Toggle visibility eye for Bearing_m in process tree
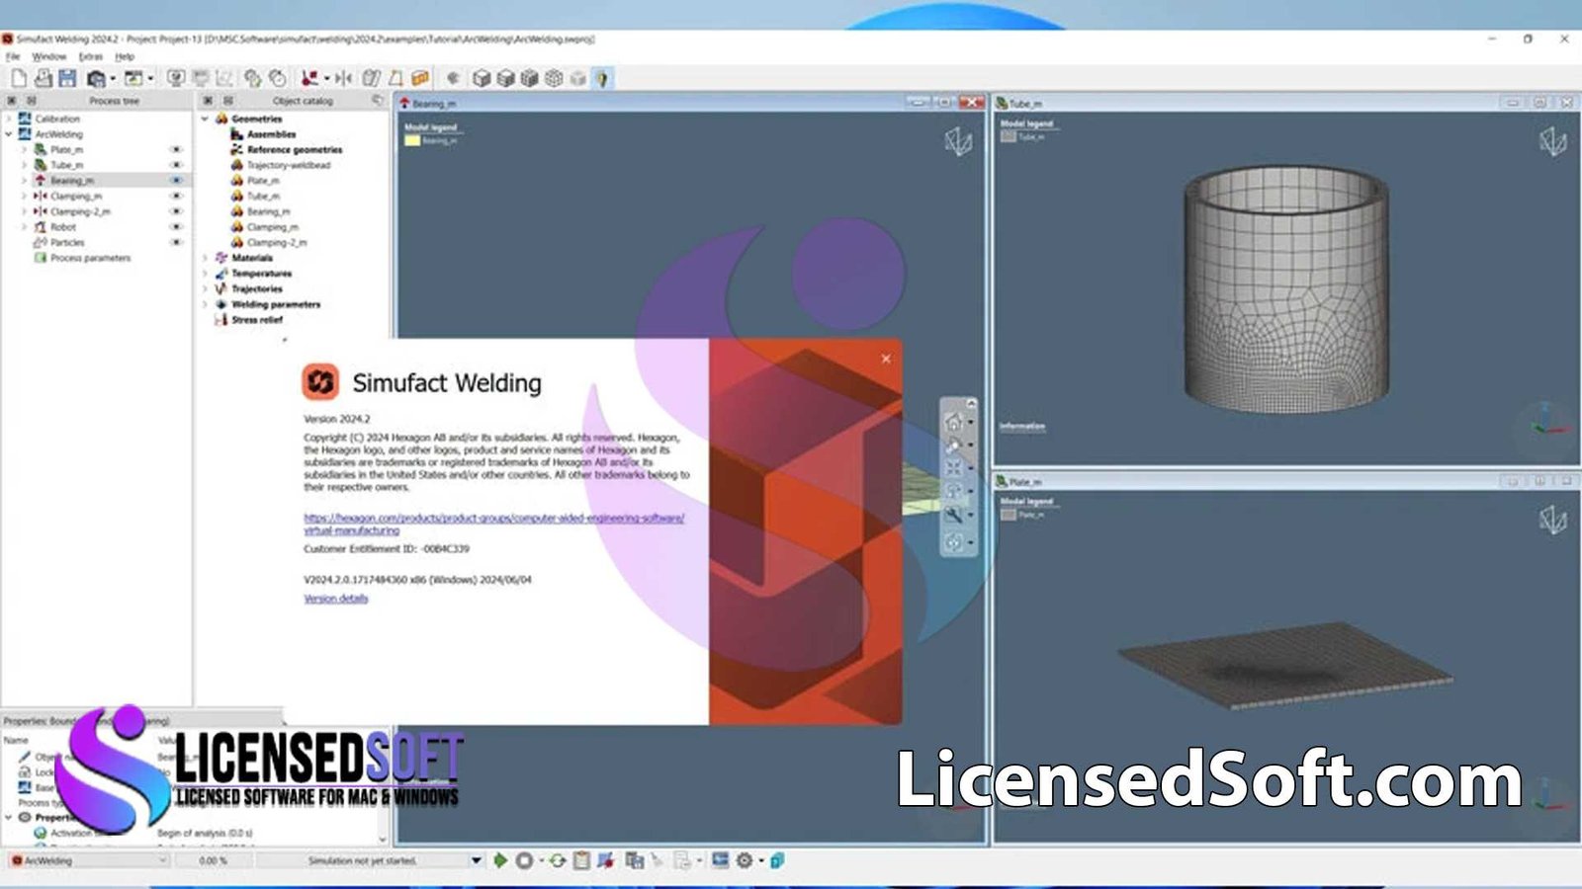This screenshot has height=889, width=1582. (176, 181)
